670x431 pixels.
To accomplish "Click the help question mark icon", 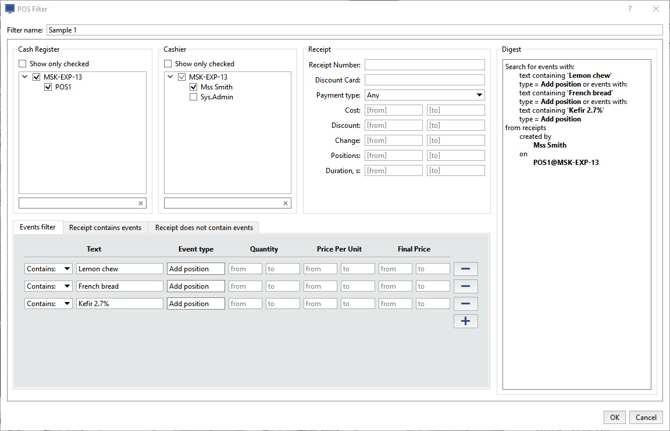I will pos(630,9).
